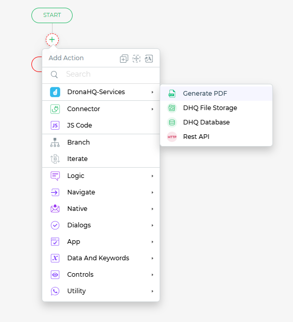The width and height of the screenshot is (293, 322).
Task: Expand the App submenu arrow
Action: point(152,242)
